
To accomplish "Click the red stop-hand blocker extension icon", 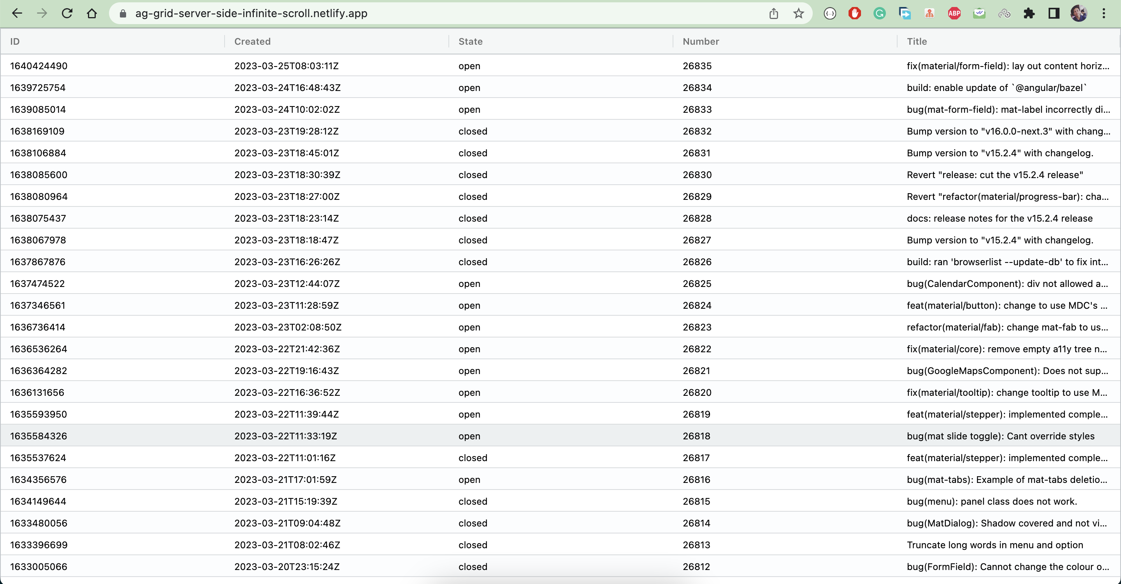I will click(854, 13).
